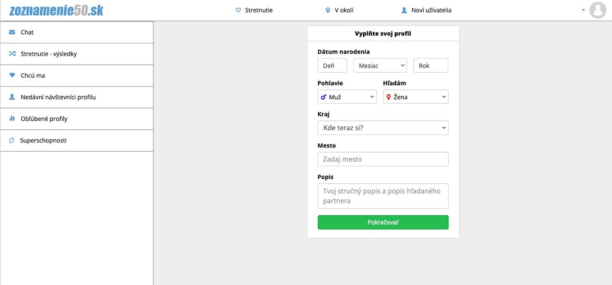The width and height of the screenshot is (612, 285).
Task: Open the Hľadám dropdown showing Žena
Action: coord(416,97)
